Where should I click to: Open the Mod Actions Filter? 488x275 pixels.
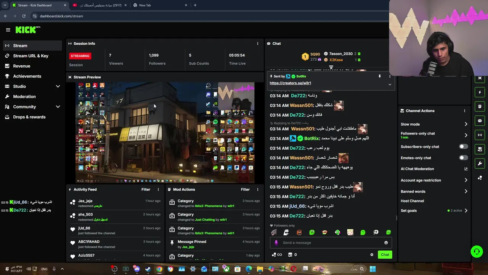[x=245, y=189]
